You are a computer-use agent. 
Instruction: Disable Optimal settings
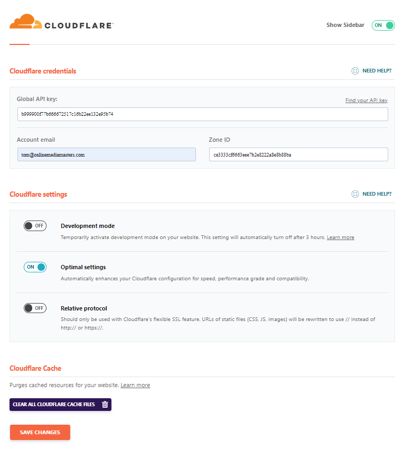click(35, 267)
